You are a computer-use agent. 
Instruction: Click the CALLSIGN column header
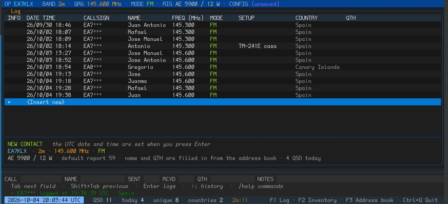point(96,18)
